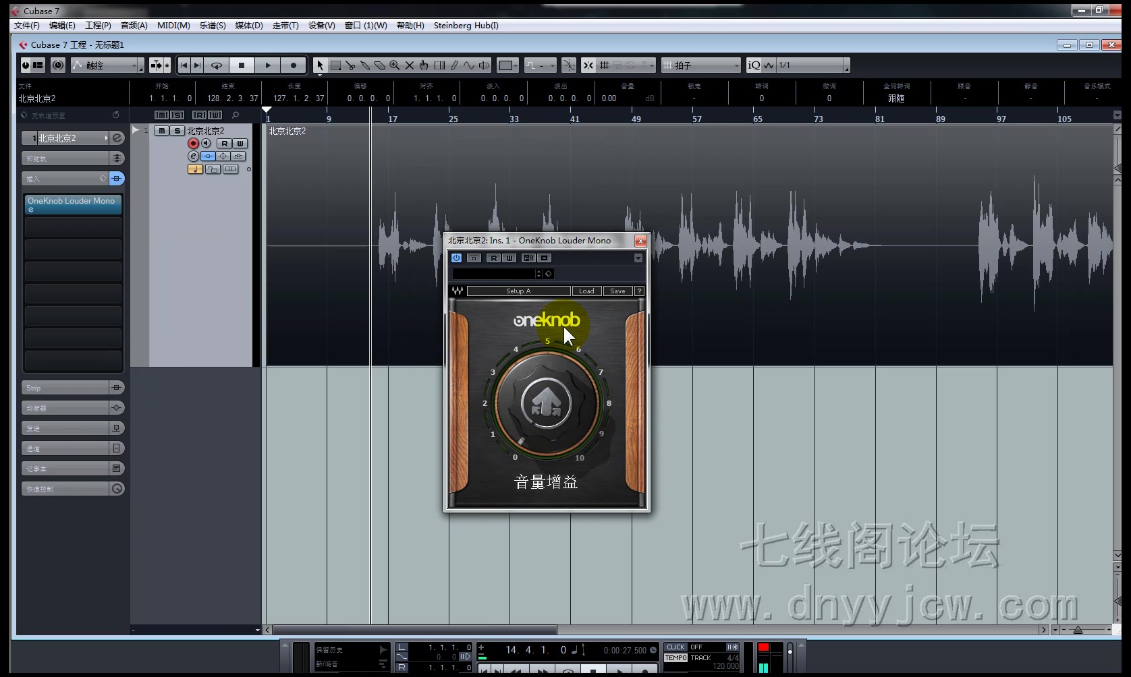Select the Mute X tool
The height and width of the screenshot is (677, 1131).
click(x=410, y=65)
